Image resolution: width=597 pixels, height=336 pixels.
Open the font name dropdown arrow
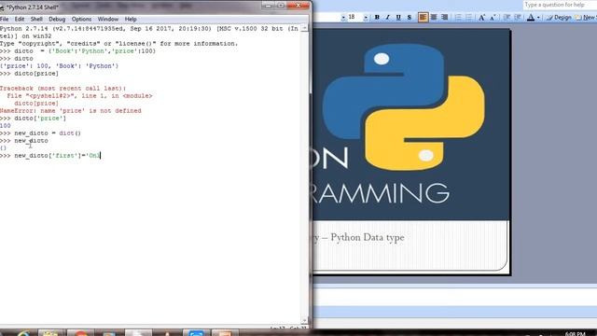click(x=343, y=17)
